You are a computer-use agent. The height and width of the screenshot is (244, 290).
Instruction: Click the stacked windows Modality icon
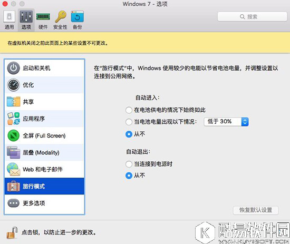coord(13,152)
